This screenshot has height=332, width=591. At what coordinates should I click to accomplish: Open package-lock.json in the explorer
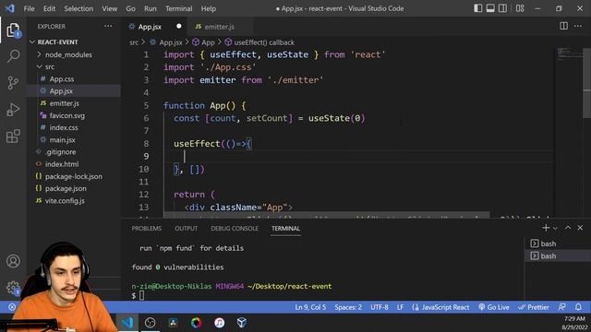[x=74, y=176]
